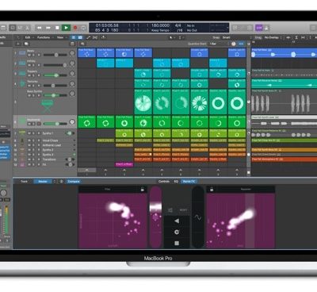
Task: Turn the Beats track pan knob
Action: coord(72,53)
